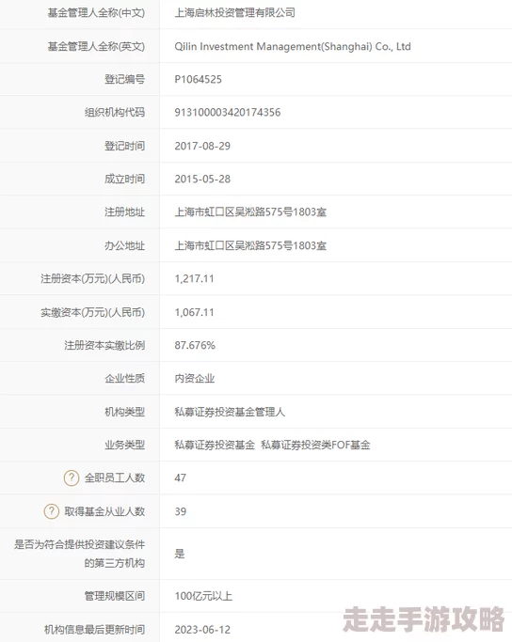Click the label 办公地址
512x642 pixels.
click(x=124, y=245)
